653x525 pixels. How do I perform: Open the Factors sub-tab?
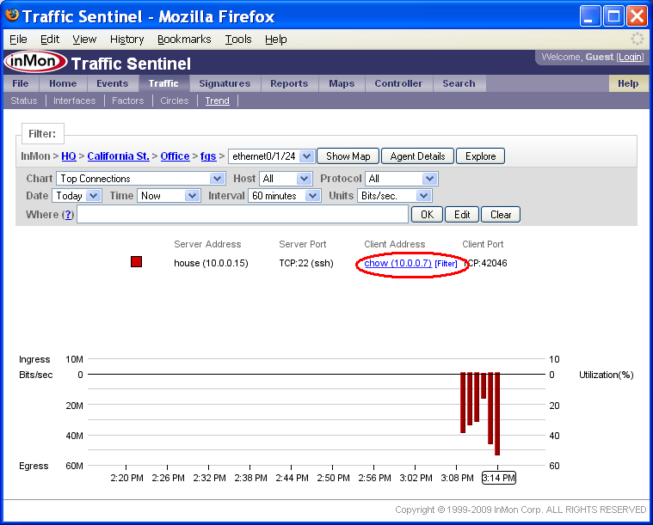pyautogui.click(x=127, y=101)
